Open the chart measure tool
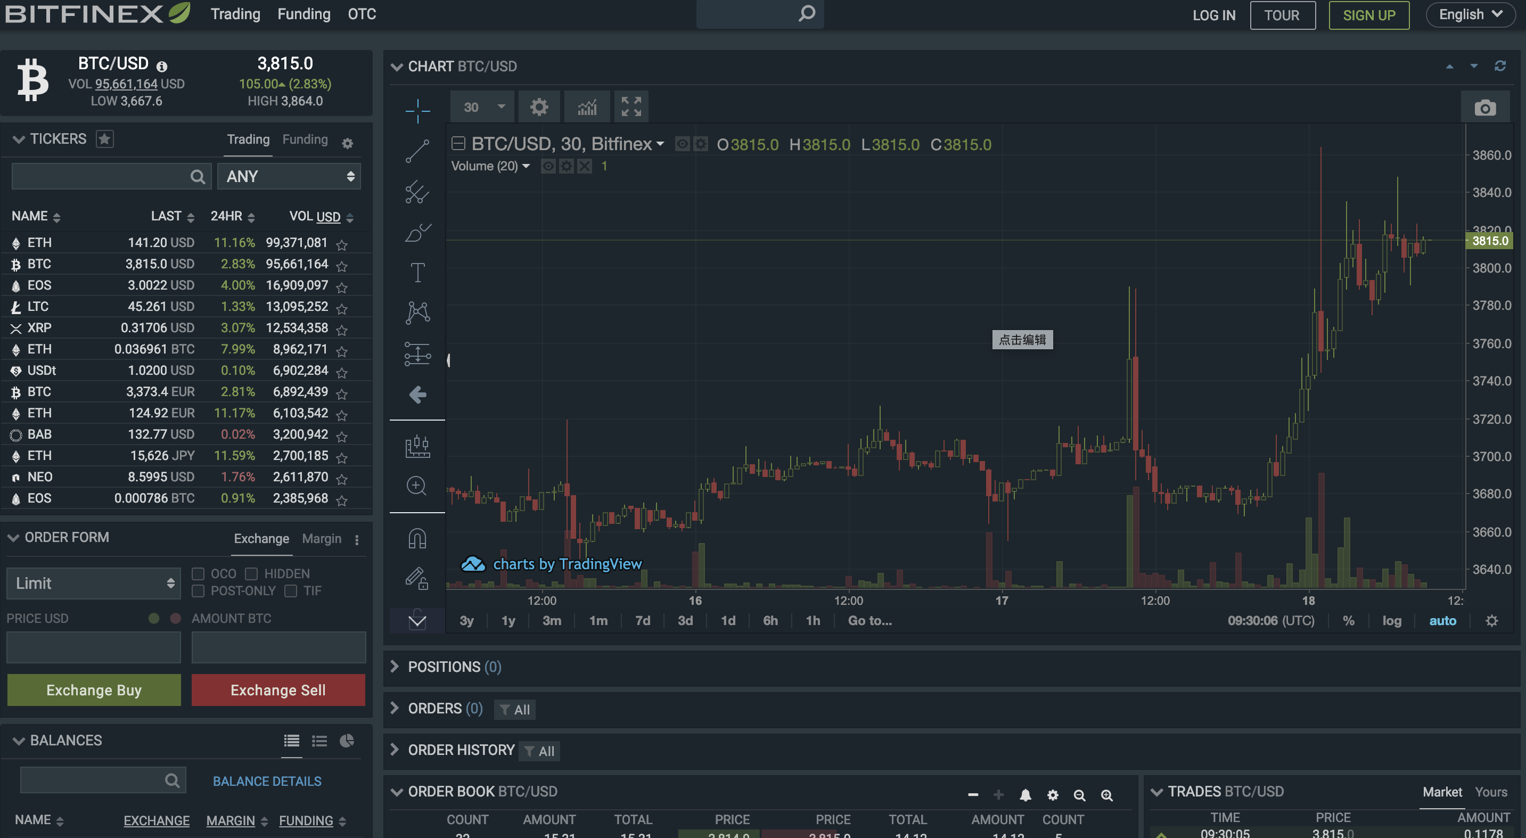 (x=417, y=447)
